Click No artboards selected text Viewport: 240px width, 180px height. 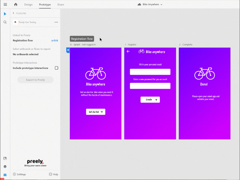(25, 54)
